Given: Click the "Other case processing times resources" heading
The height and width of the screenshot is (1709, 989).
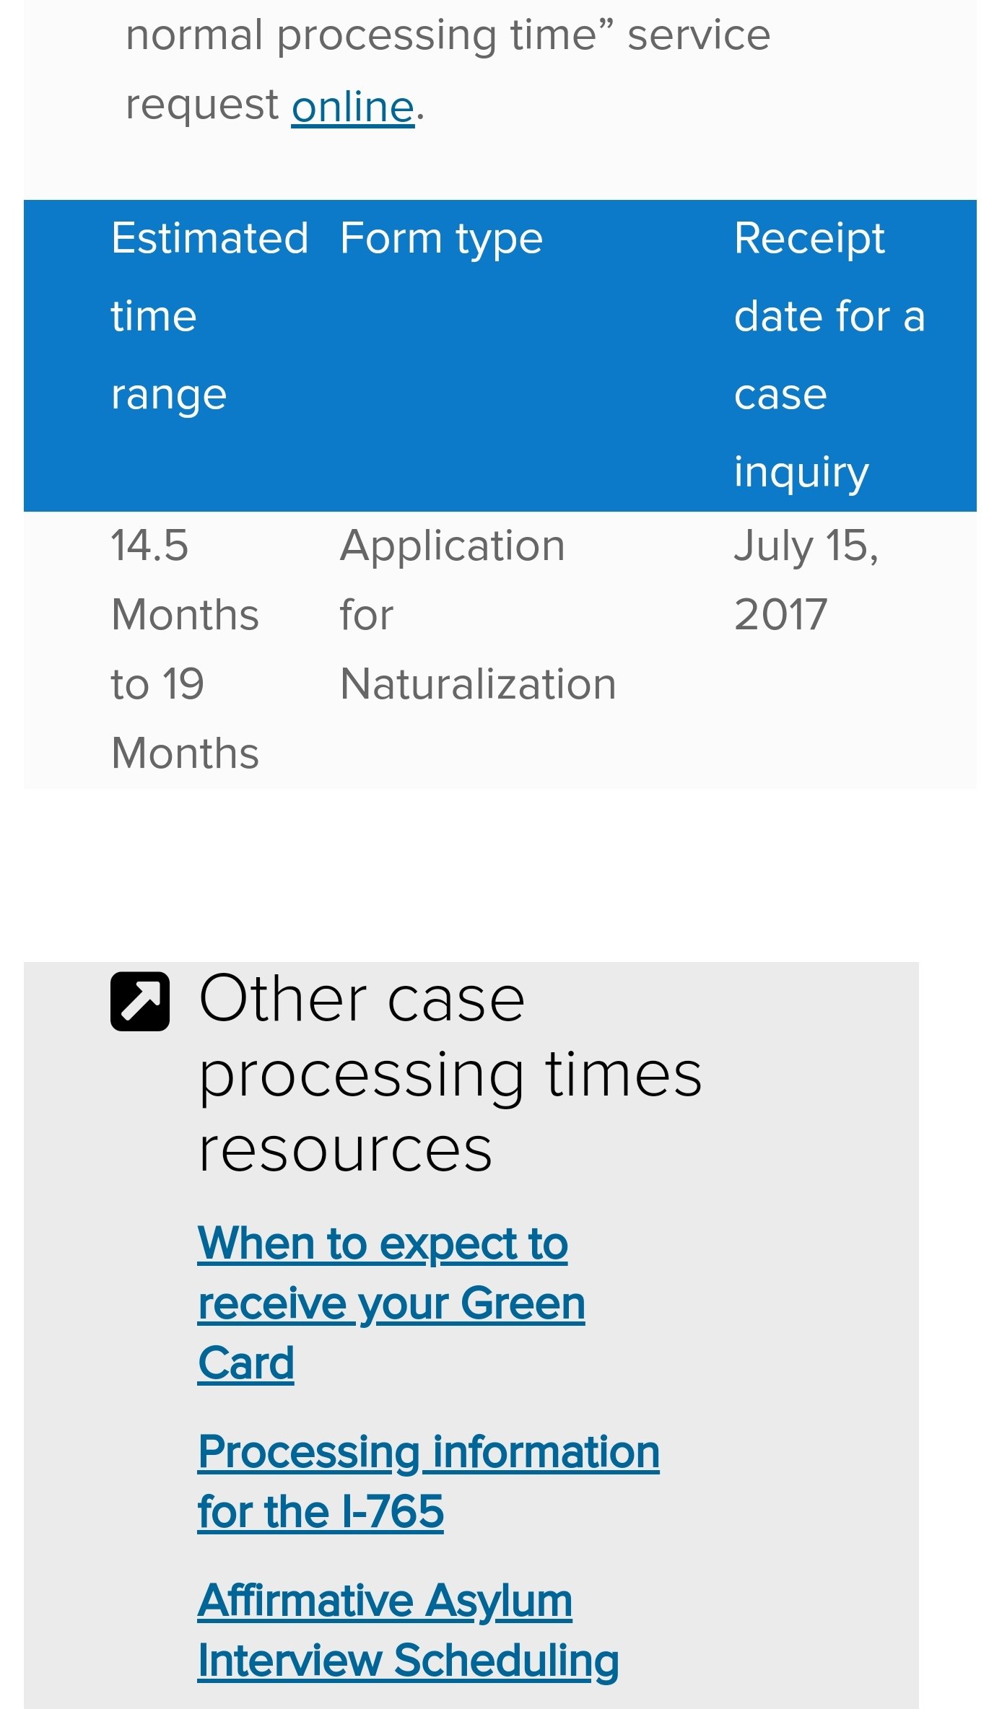Looking at the screenshot, I should tap(450, 1073).
